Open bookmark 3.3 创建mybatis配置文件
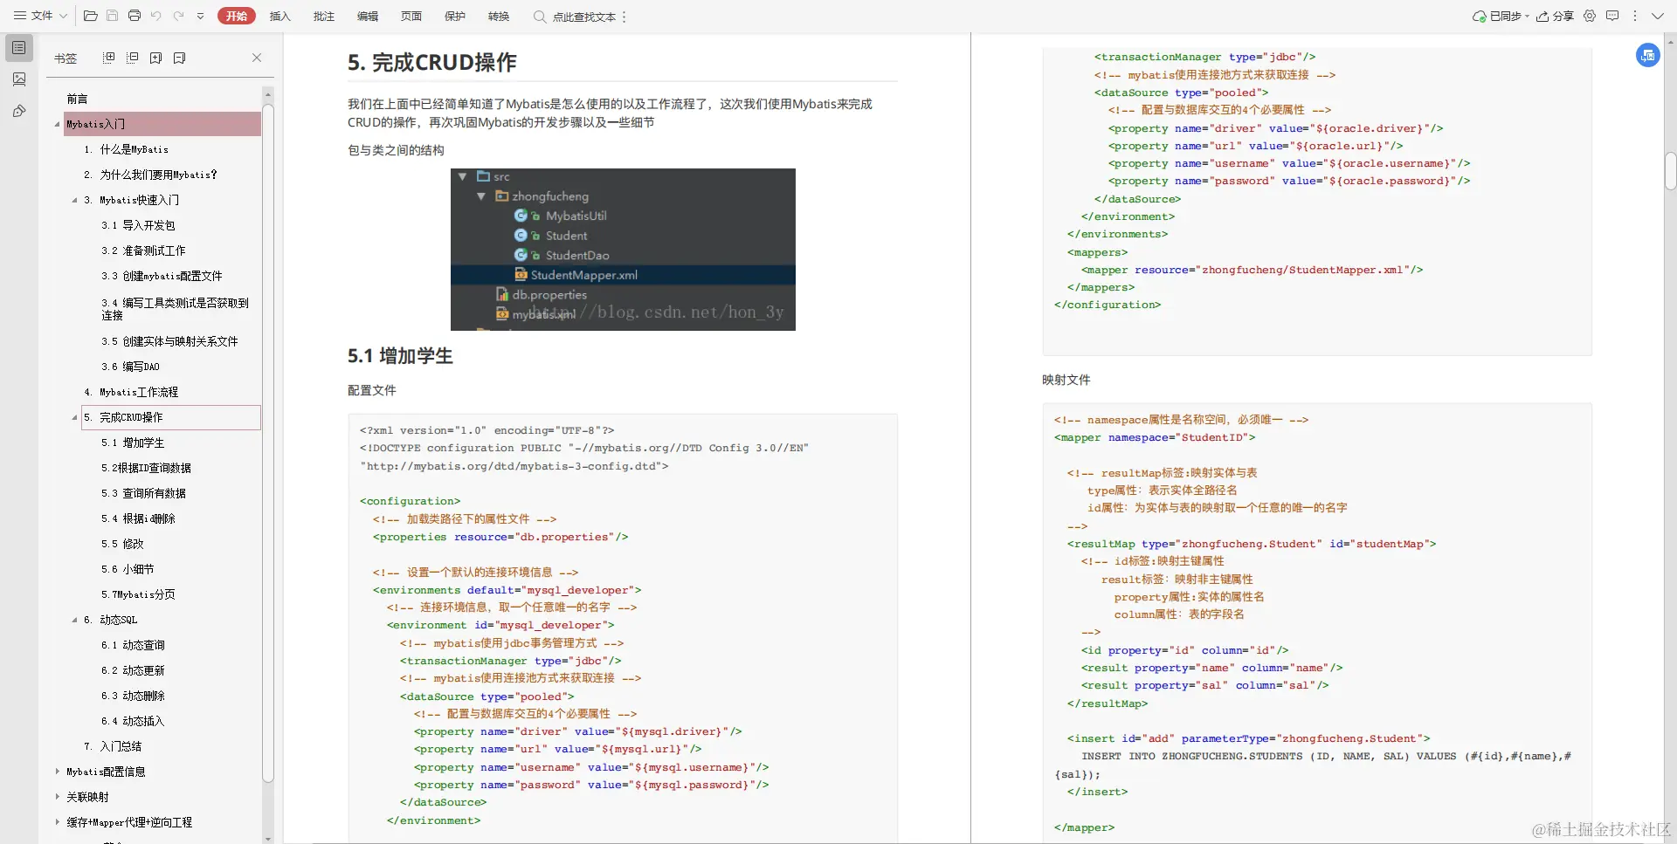Viewport: 1677px width, 844px height. pos(162,276)
